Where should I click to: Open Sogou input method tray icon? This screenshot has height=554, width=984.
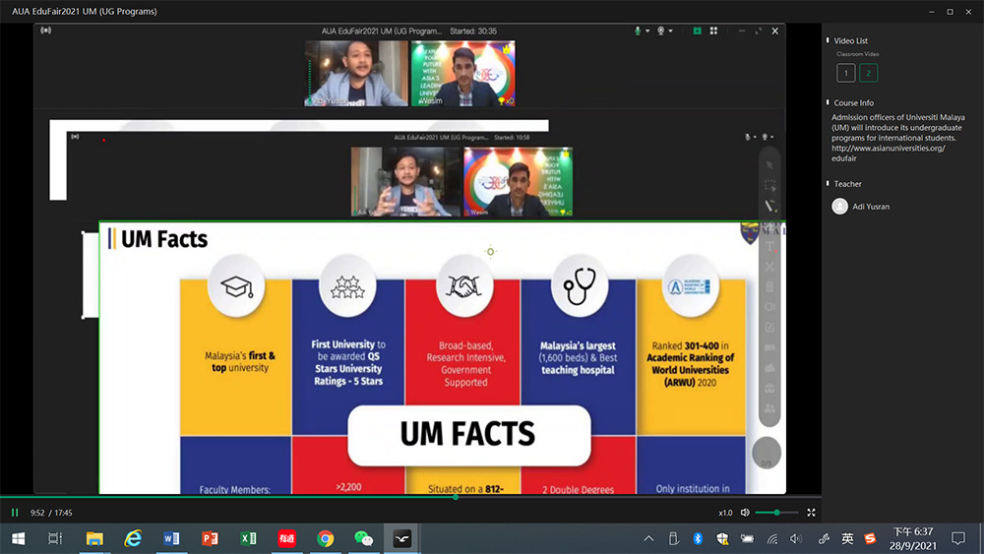coord(870,538)
